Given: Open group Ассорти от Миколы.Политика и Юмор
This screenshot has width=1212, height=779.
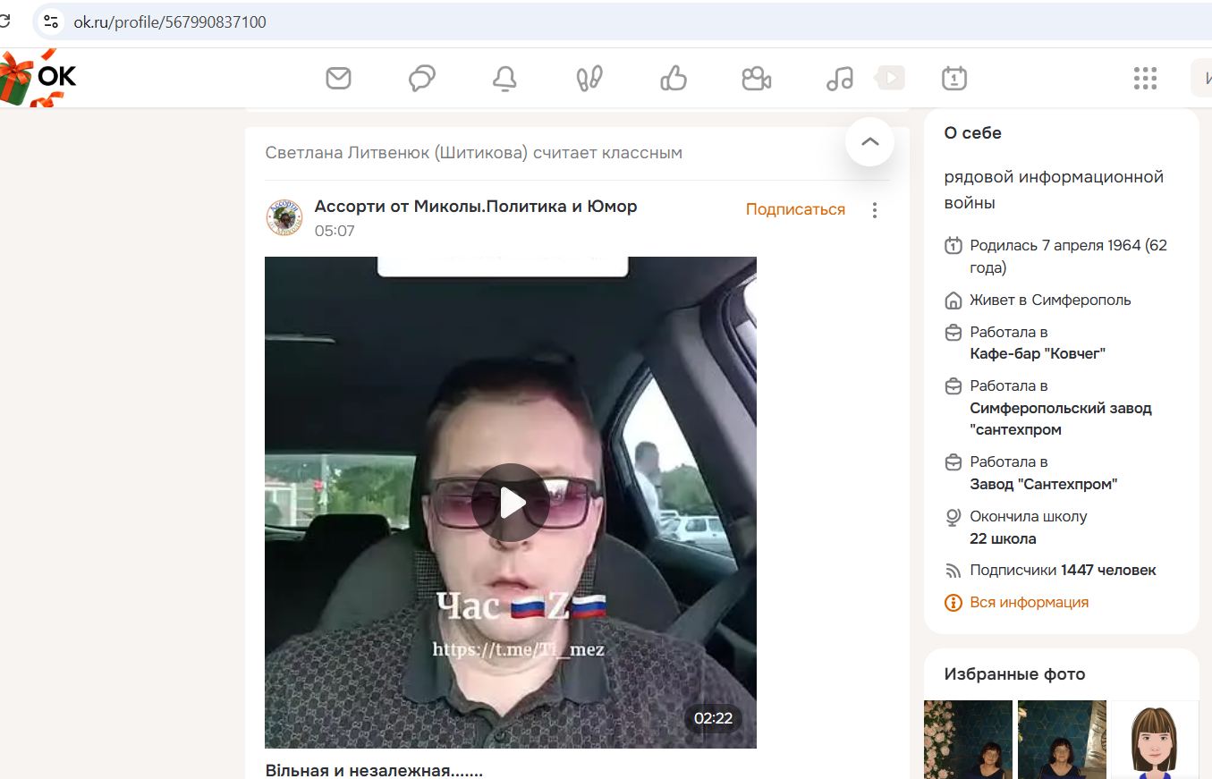Looking at the screenshot, I should pyautogui.click(x=476, y=207).
